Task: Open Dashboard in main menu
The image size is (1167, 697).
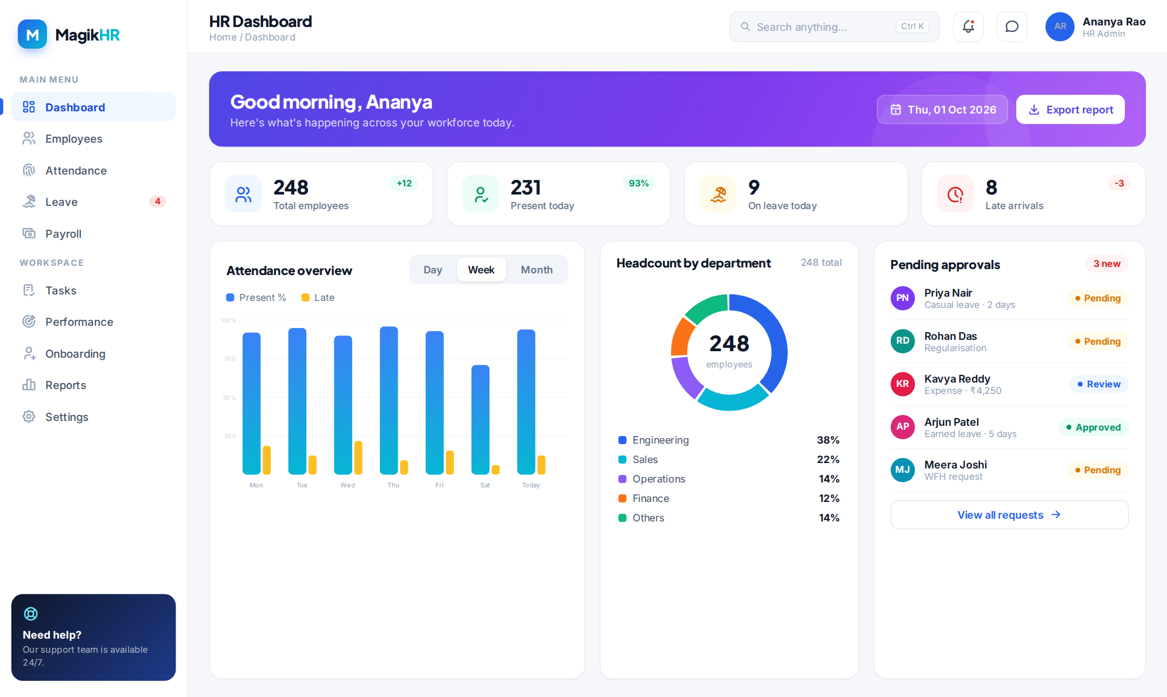Action: click(93, 107)
